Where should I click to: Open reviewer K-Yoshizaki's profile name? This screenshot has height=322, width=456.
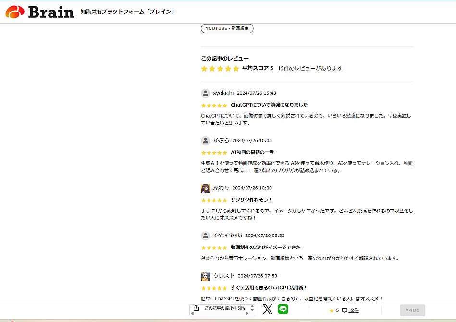227,235
